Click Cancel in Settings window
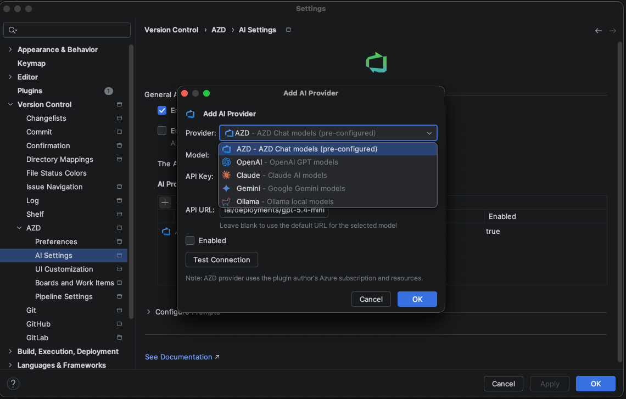626x399 pixels. click(x=504, y=384)
